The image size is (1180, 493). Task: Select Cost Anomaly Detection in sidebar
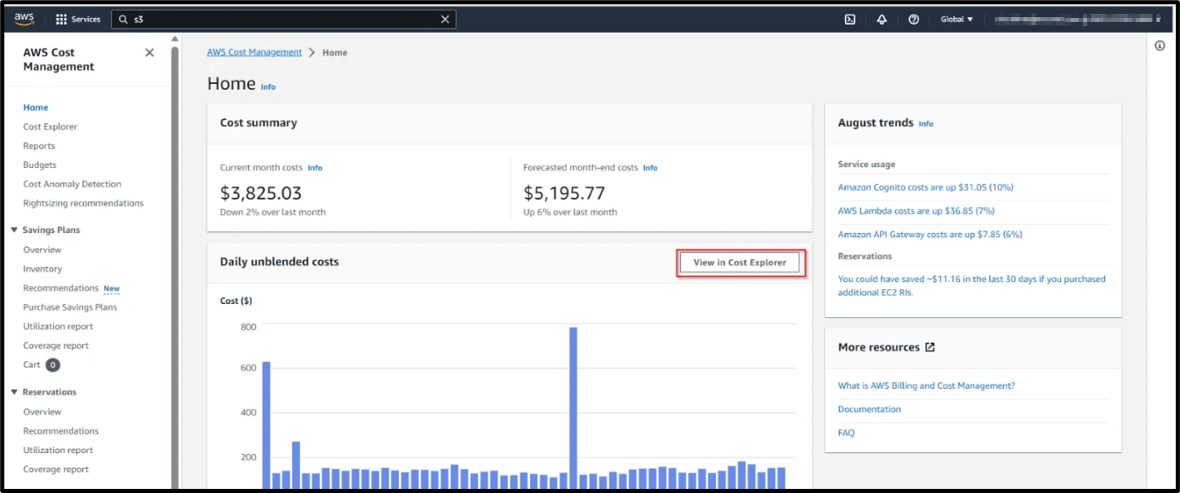[72, 183]
